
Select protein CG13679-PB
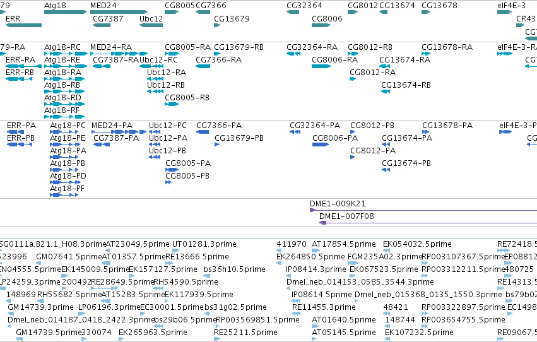coord(239,138)
